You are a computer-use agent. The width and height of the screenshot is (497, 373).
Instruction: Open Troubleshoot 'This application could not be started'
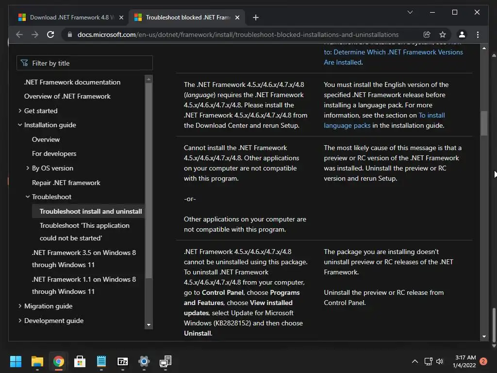(x=84, y=232)
